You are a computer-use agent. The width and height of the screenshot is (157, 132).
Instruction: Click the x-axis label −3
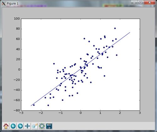pyautogui.click(x=21, y=113)
